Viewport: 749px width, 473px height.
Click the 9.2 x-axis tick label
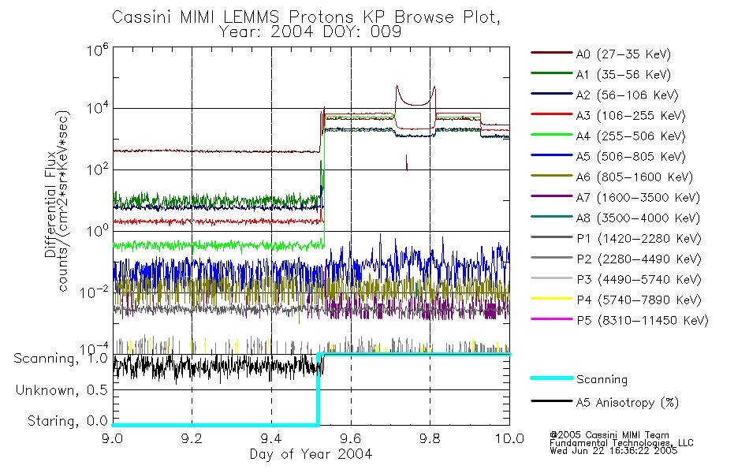(192, 438)
